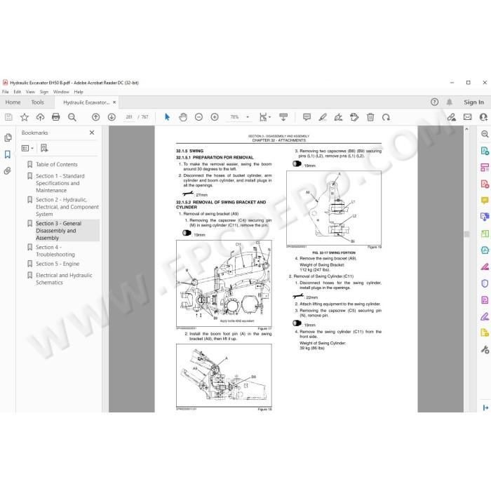The width and height of the screenshot is (491, 491).
Task: Print the document with printer icon
Action: coord(55,117)
